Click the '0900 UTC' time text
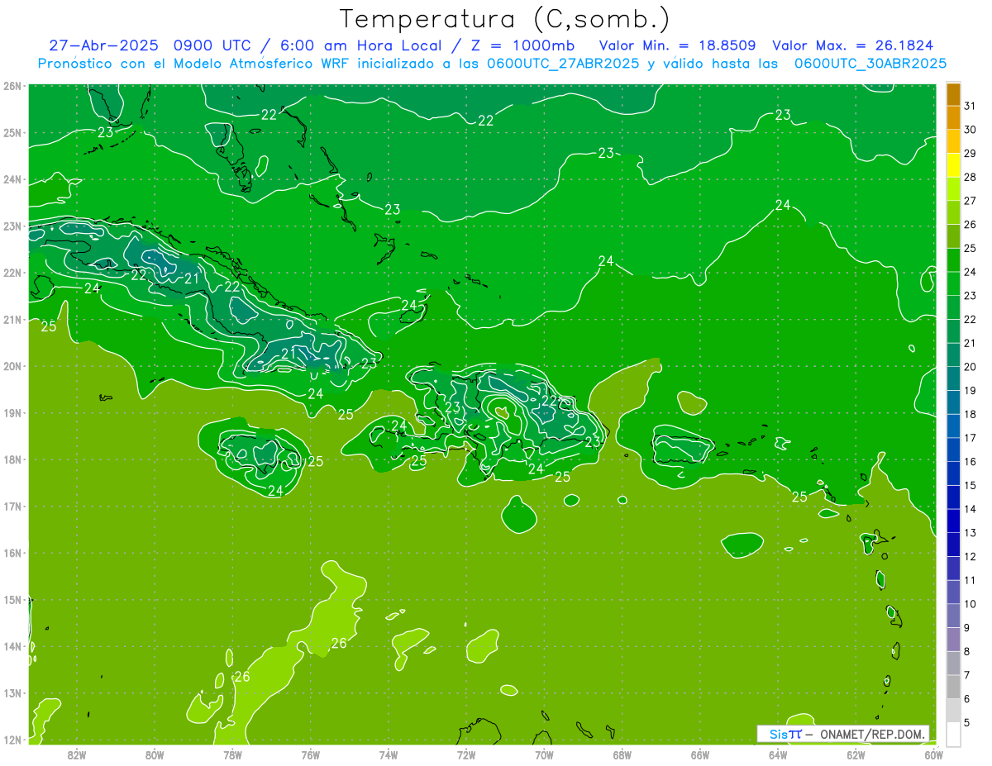This screenshot has height=766, width=992. coord(213,45)
